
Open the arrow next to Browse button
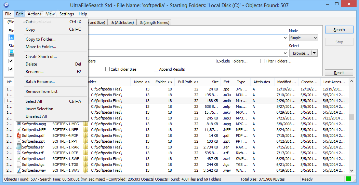pos(314,53)
